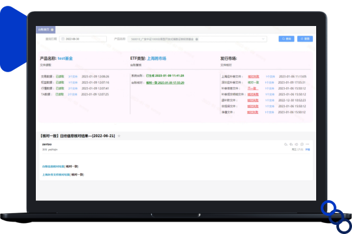Click the query date input field showing 2022-06-30
The height and width of the screenshot is (234, 352).
[83, 39]
